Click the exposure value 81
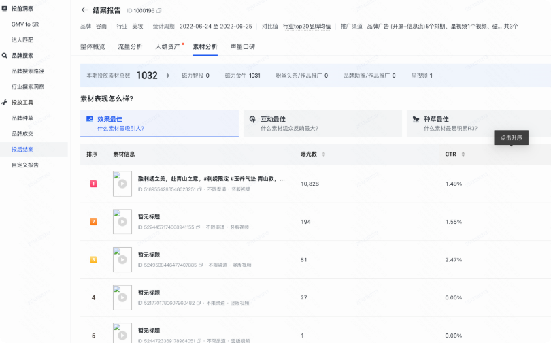551x343 pixels. [x=303, y=260]
